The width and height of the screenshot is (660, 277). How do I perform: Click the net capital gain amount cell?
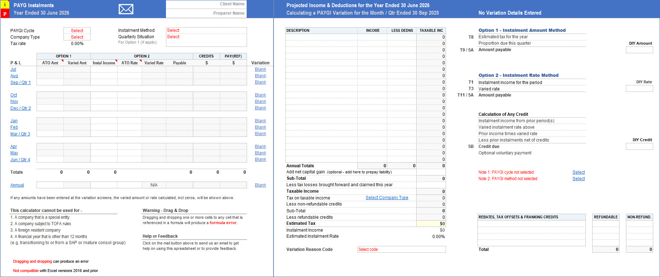click(431, 172)
